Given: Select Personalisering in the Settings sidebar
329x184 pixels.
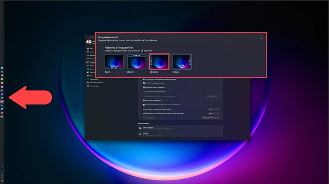Looking at the screenshot, I should coord(91,62).
